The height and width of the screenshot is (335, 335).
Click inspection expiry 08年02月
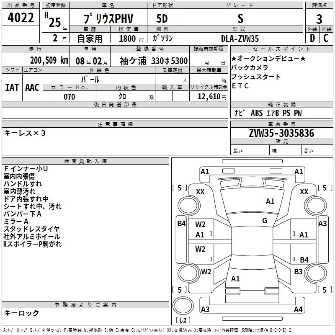92,61
